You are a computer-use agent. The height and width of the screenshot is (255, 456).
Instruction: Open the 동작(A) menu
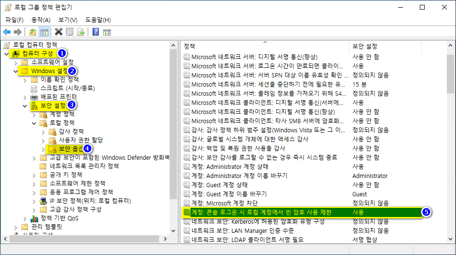pos(40,20)
